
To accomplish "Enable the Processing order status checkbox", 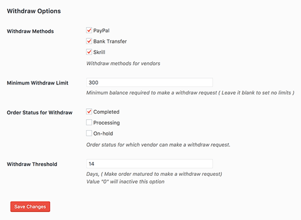I will point(89,123).
